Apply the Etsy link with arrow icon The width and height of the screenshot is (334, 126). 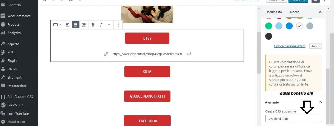[189, 54]
